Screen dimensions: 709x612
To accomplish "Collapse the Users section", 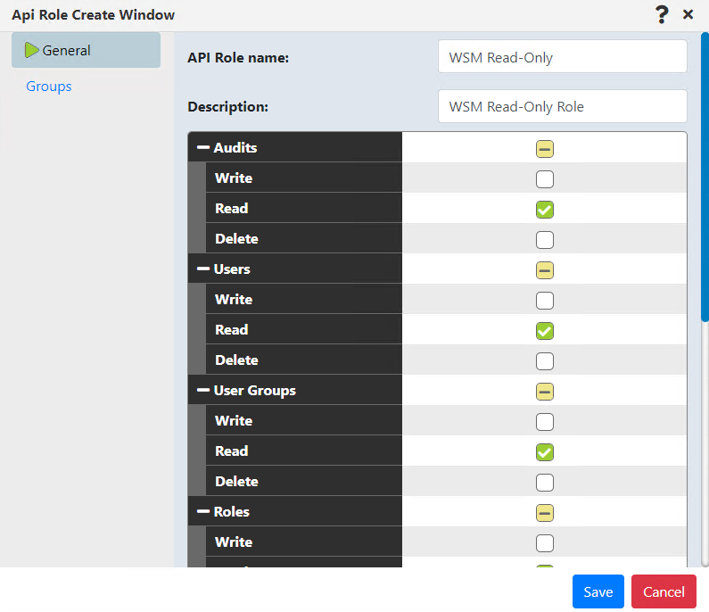I will click(203, 269).
